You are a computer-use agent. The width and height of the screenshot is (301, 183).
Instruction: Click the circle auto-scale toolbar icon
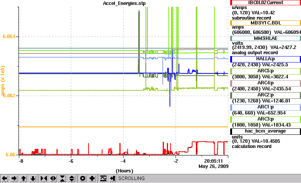pos(83,178)
